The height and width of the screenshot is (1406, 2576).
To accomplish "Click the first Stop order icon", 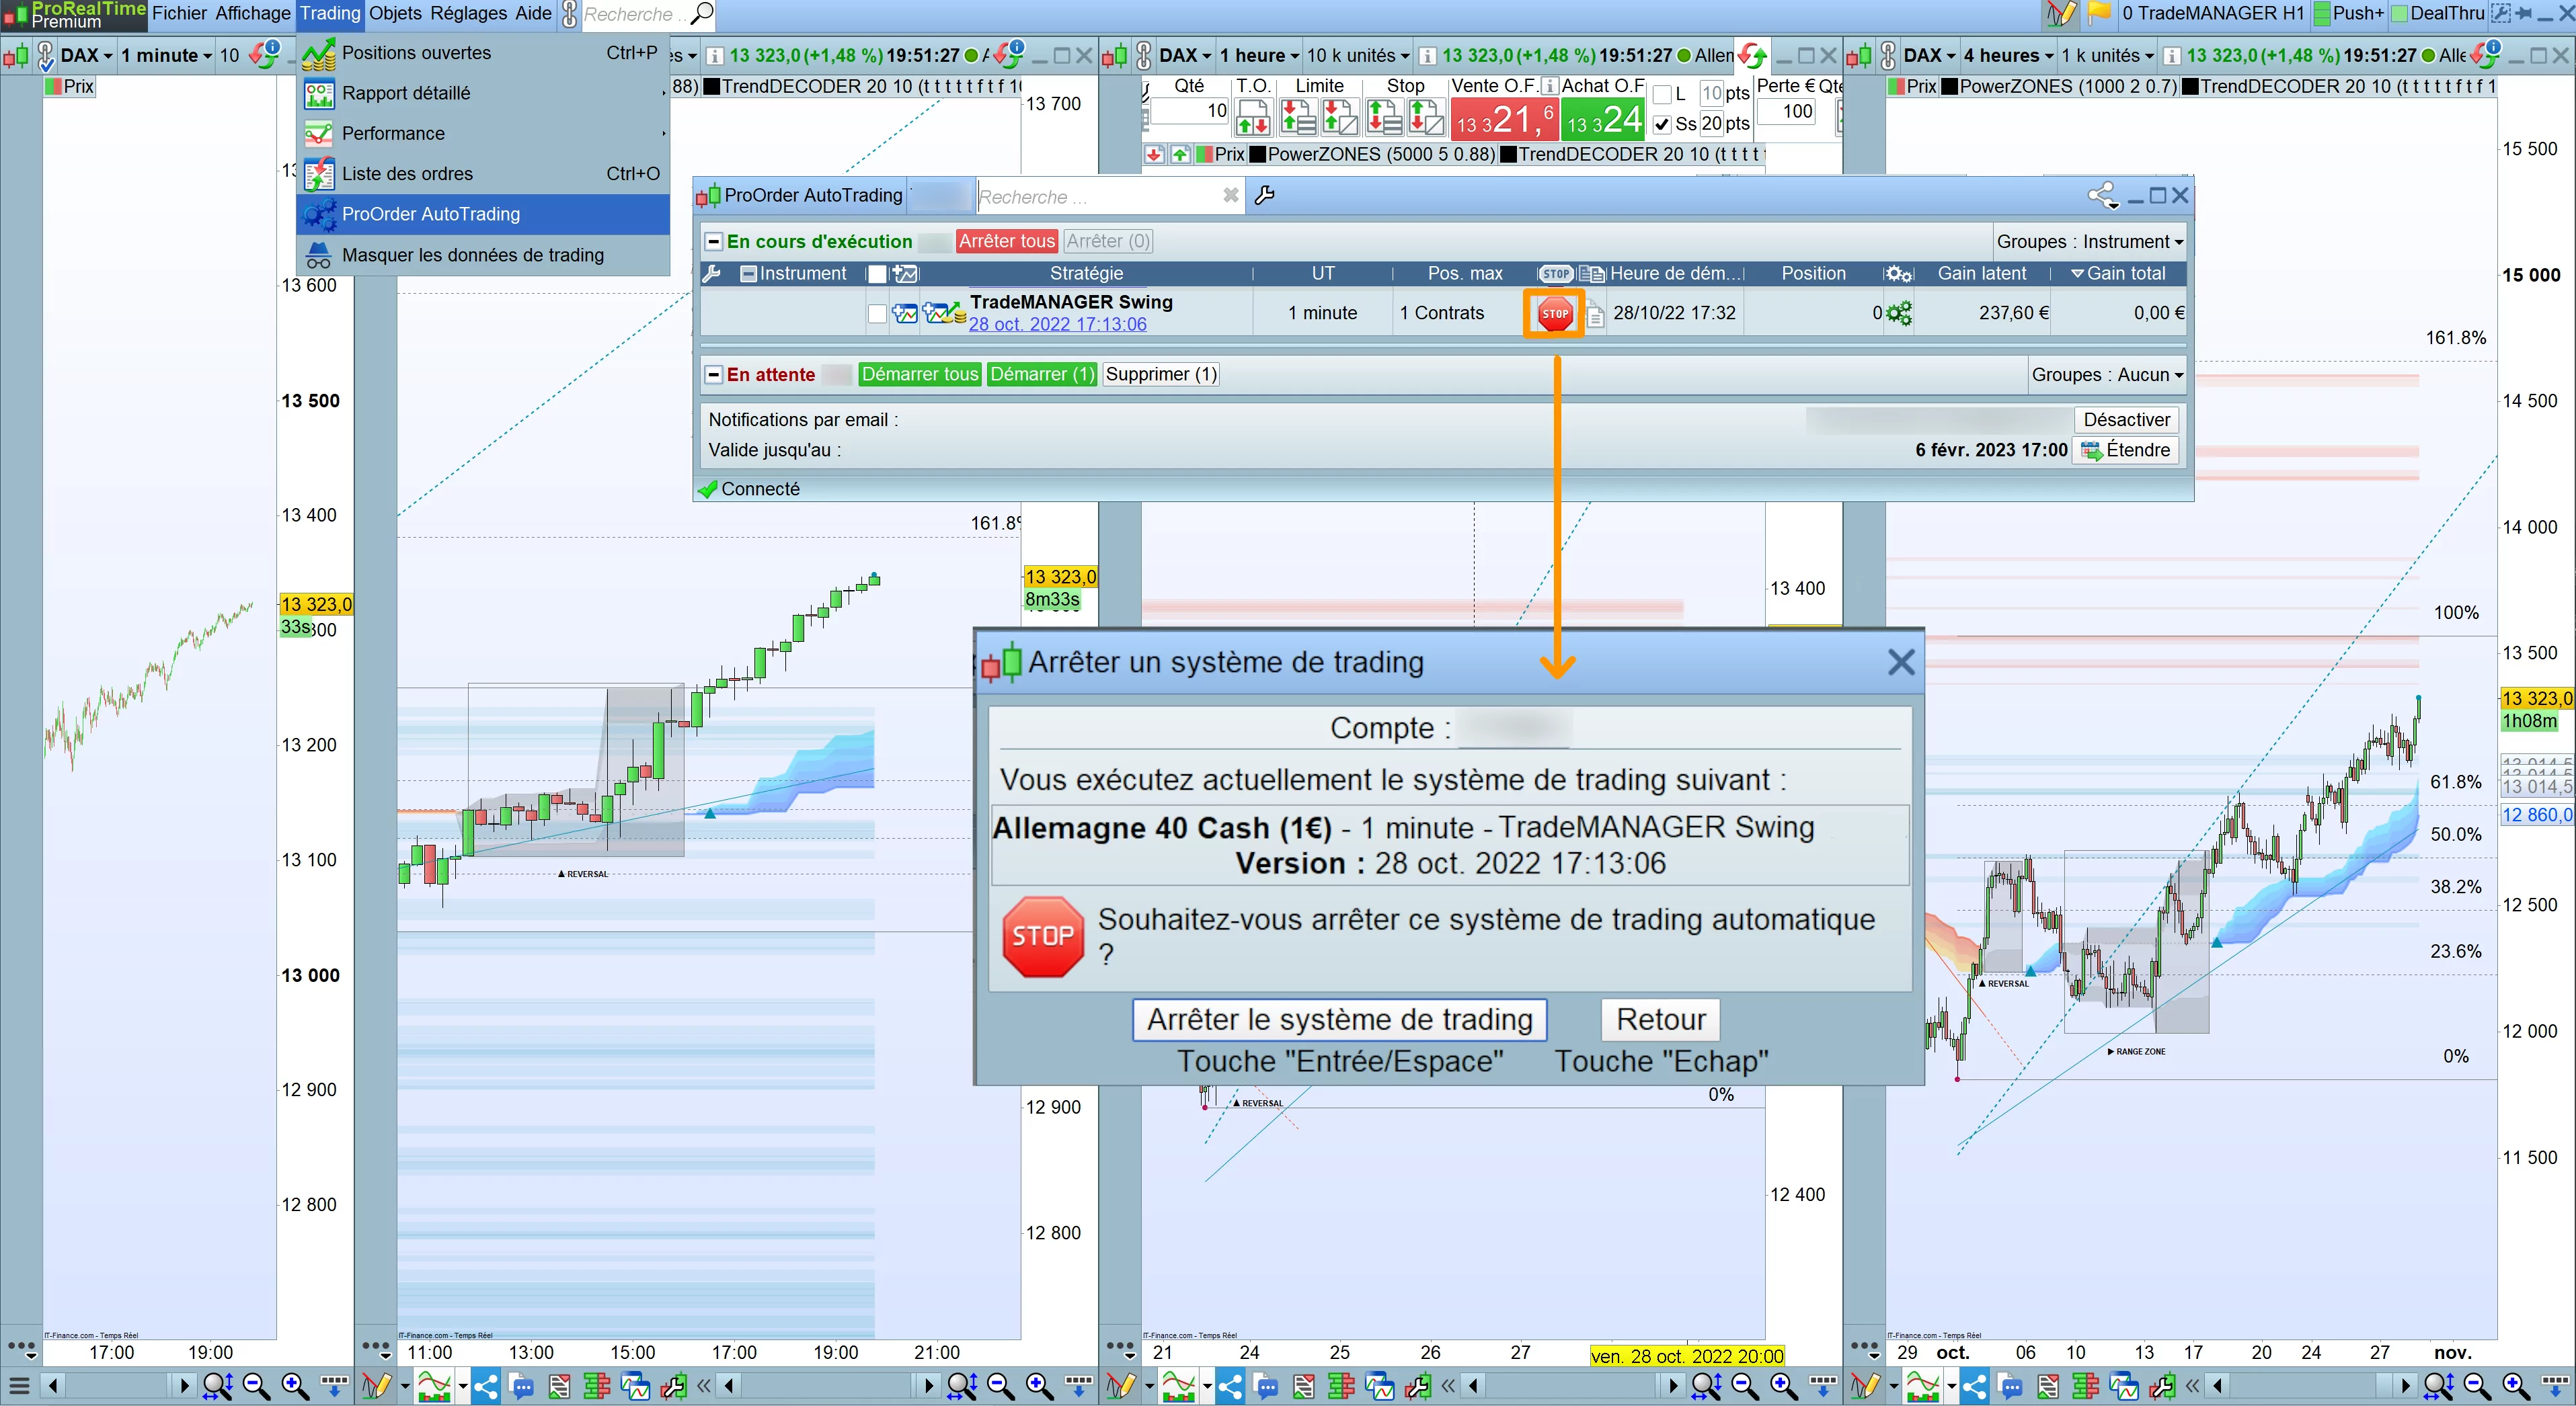I will (x=1384, y=118).
